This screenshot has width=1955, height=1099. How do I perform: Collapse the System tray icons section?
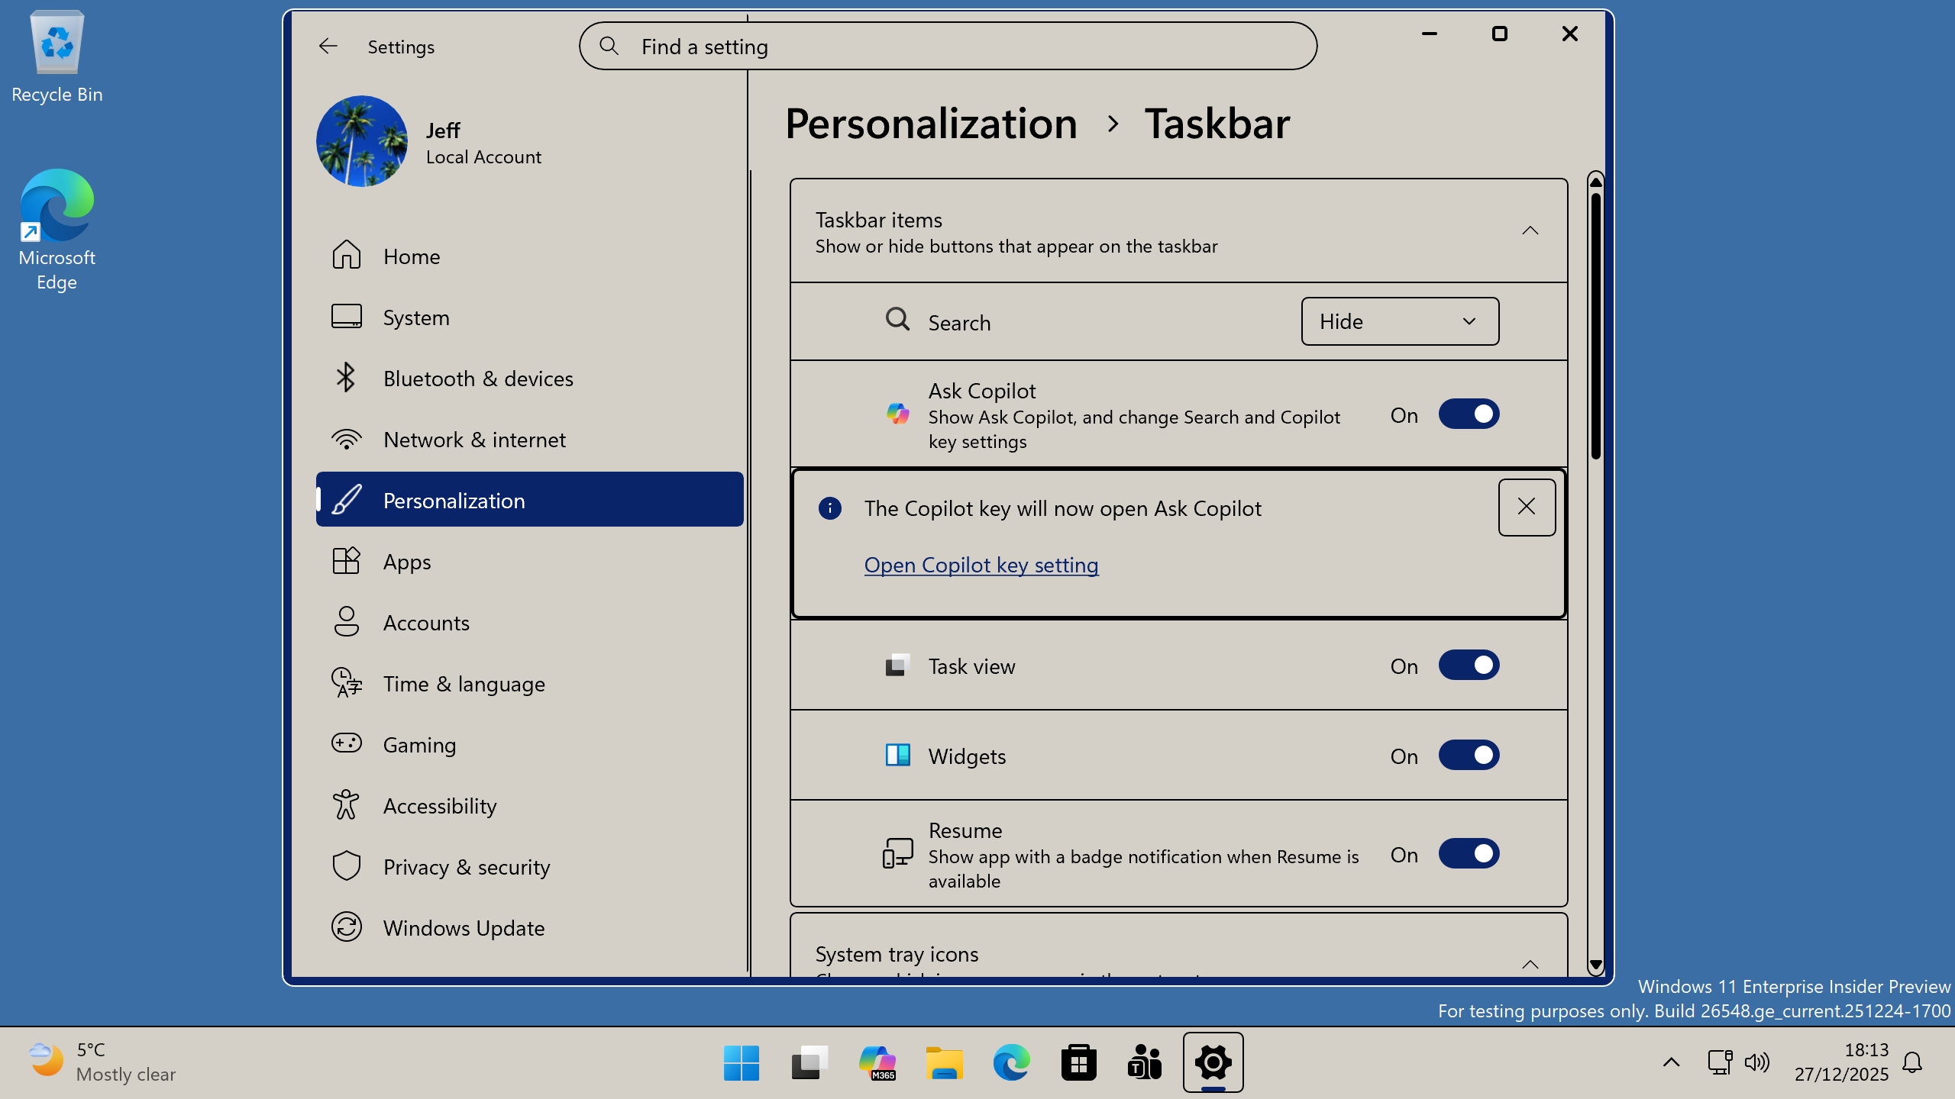click(1530, 964)
